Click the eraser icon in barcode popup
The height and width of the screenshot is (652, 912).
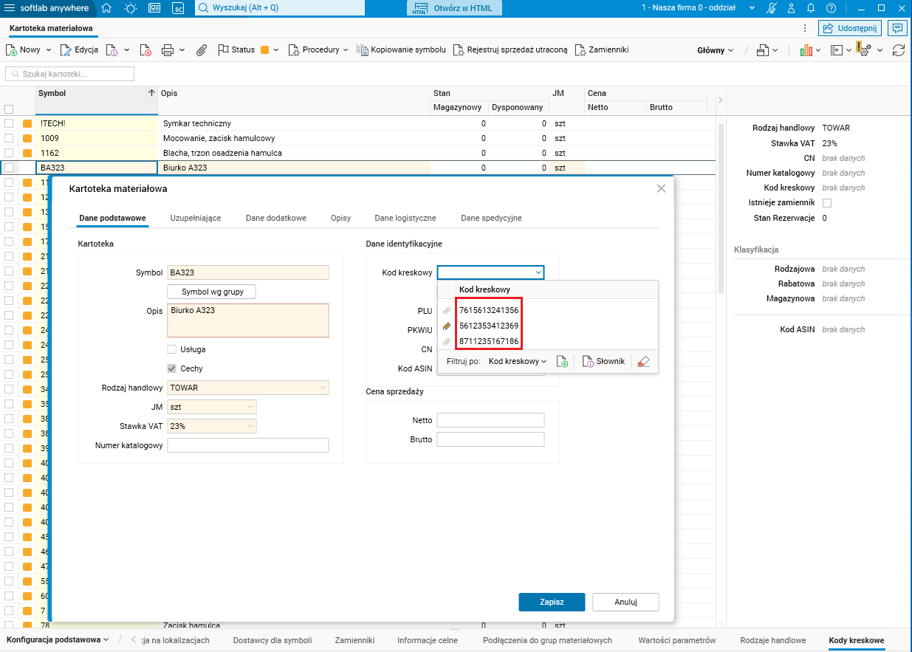click(x=643, y=362)
